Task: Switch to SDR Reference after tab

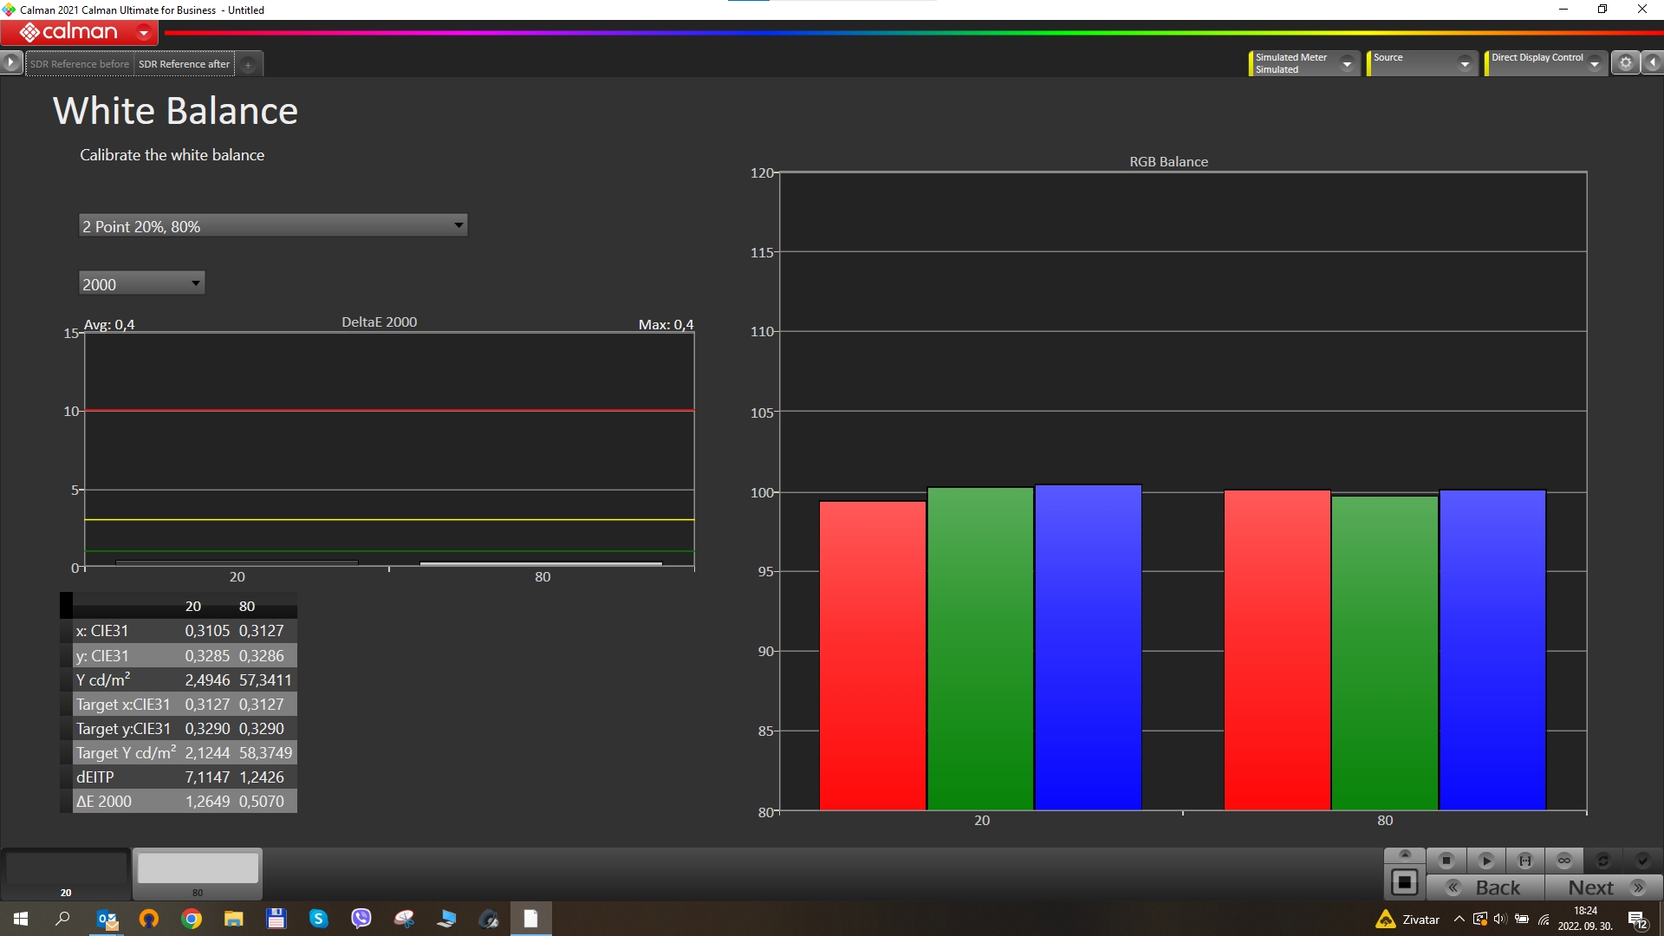Action: tap(184, 63)
